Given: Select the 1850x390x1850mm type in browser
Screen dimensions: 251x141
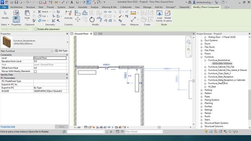Looking at the screenshot, I should click(x=222, y=63).
